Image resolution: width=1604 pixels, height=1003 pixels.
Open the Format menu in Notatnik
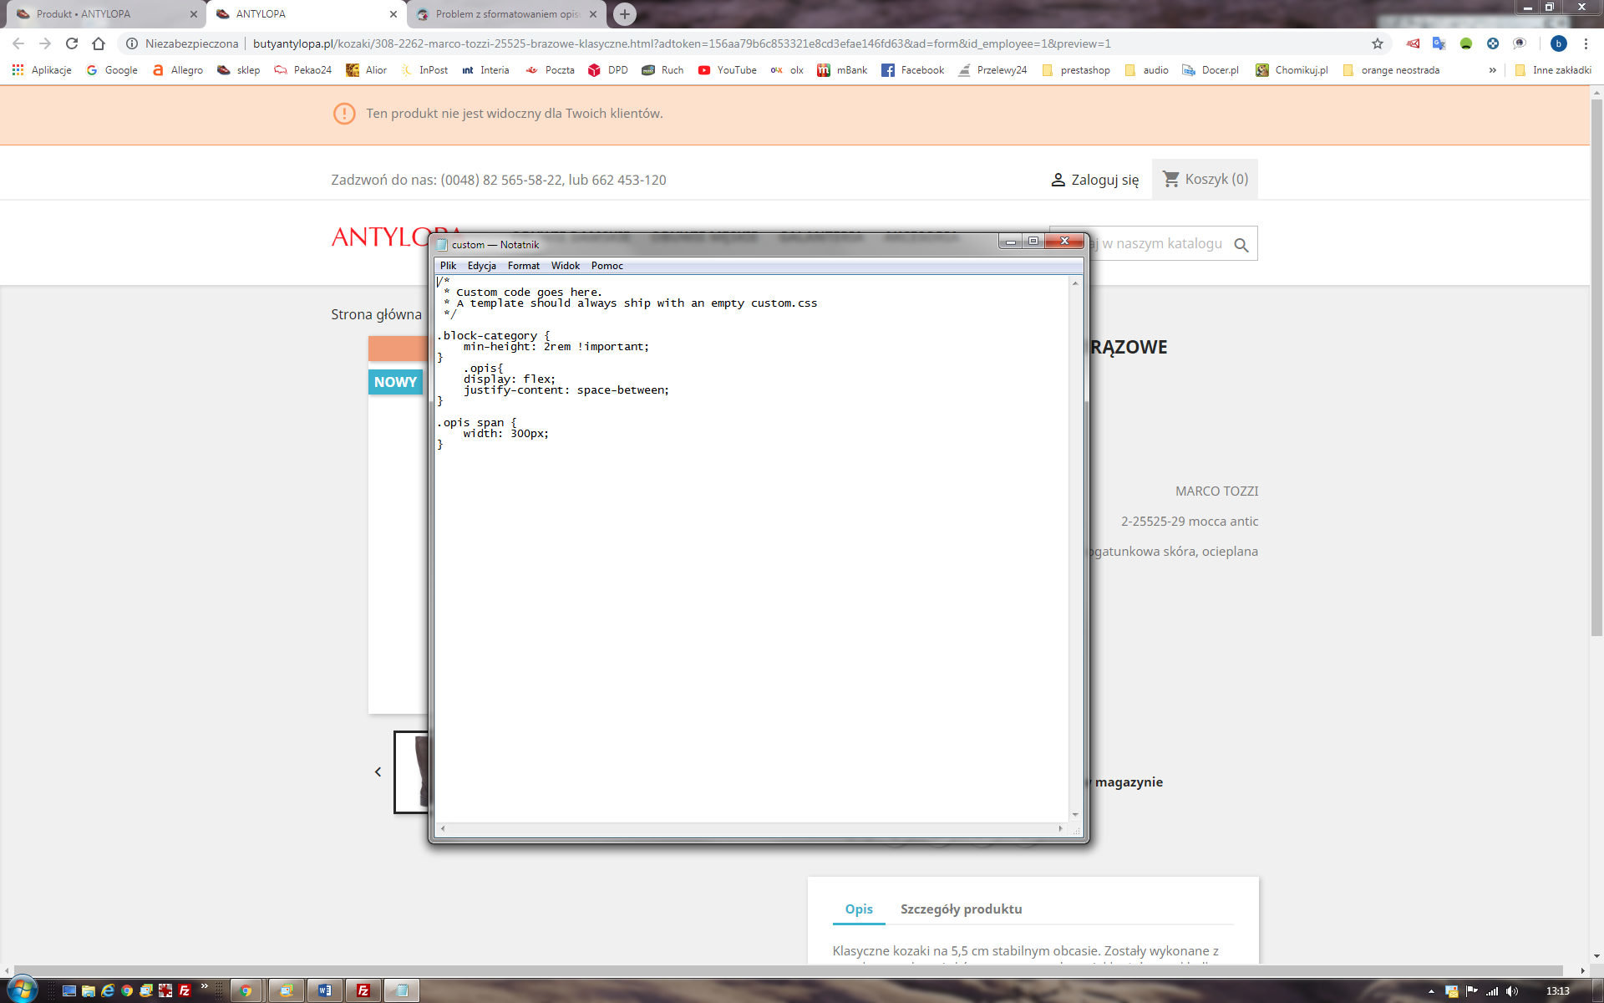tap(523, 266)
